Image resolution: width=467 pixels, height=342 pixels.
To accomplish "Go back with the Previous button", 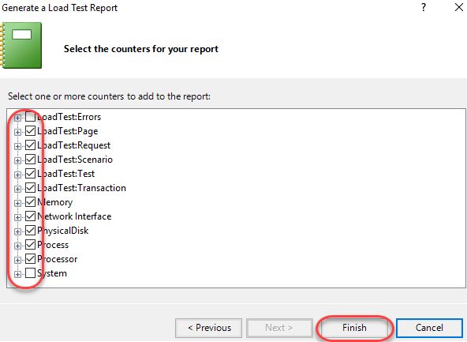I will pos(208,328).
